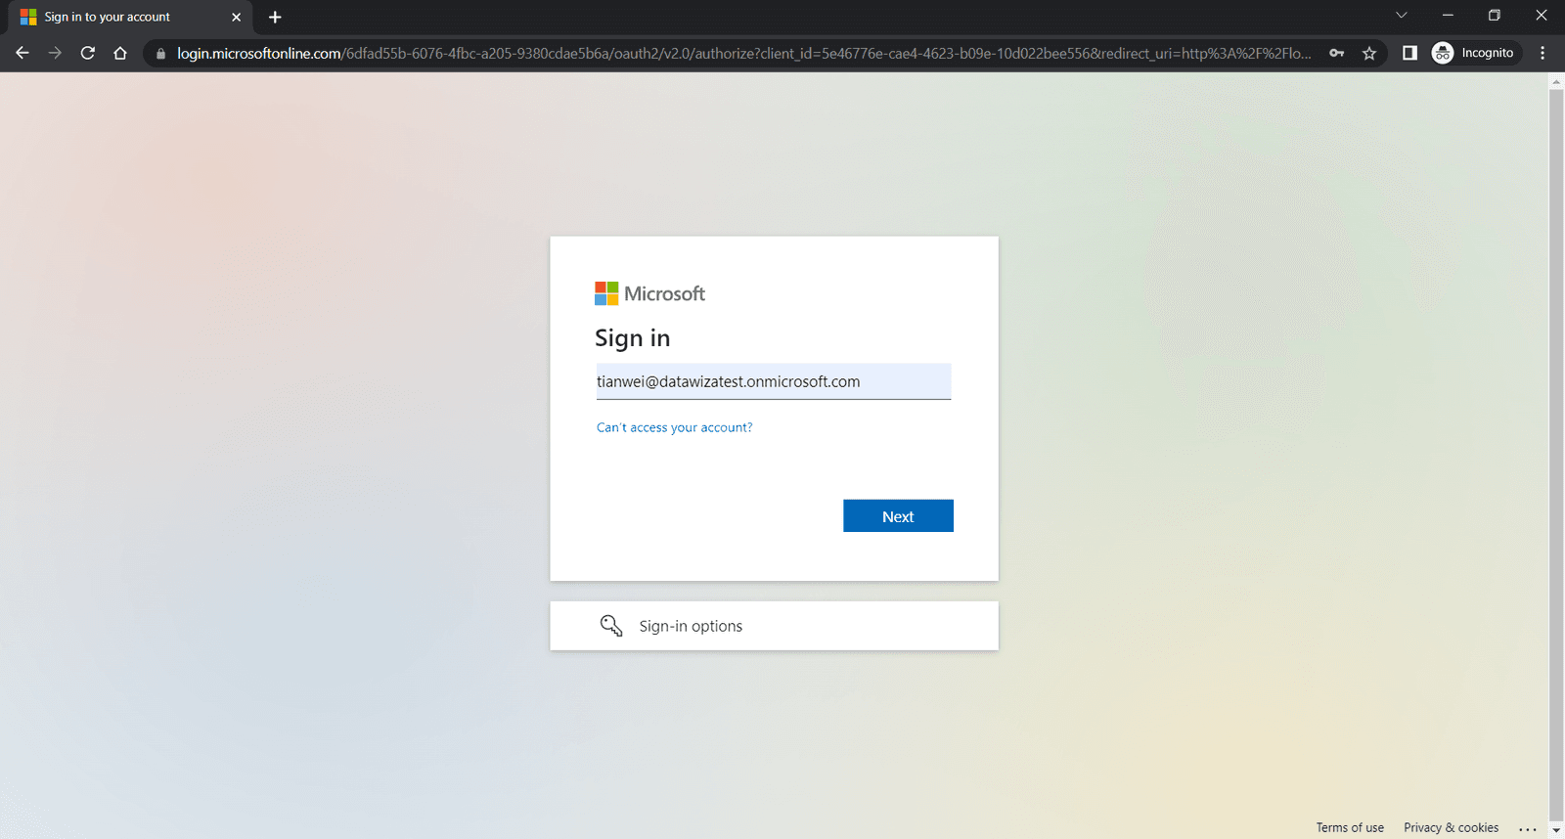
Task: Restore down the browser window
Action: tap(1494, 16)
